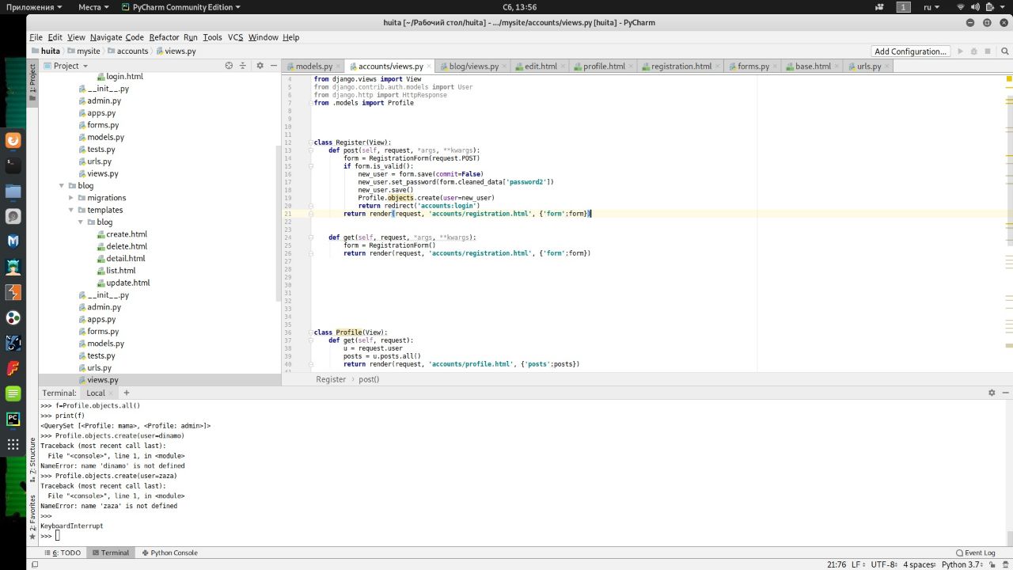The width and height of the screenshot is (1013, 570).
Task: Hide the Project panel with the minus icon
Action: pyautogui.click(x=273, y=66)
